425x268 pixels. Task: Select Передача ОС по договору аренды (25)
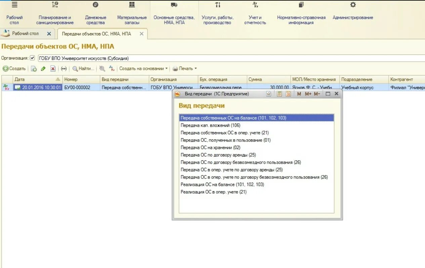tap(256, 155)
